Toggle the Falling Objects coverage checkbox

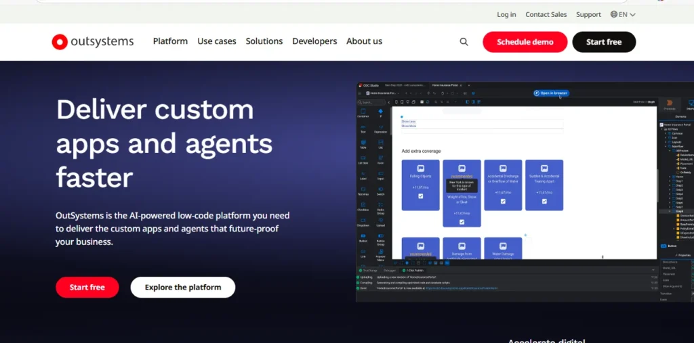pos(420,196)
